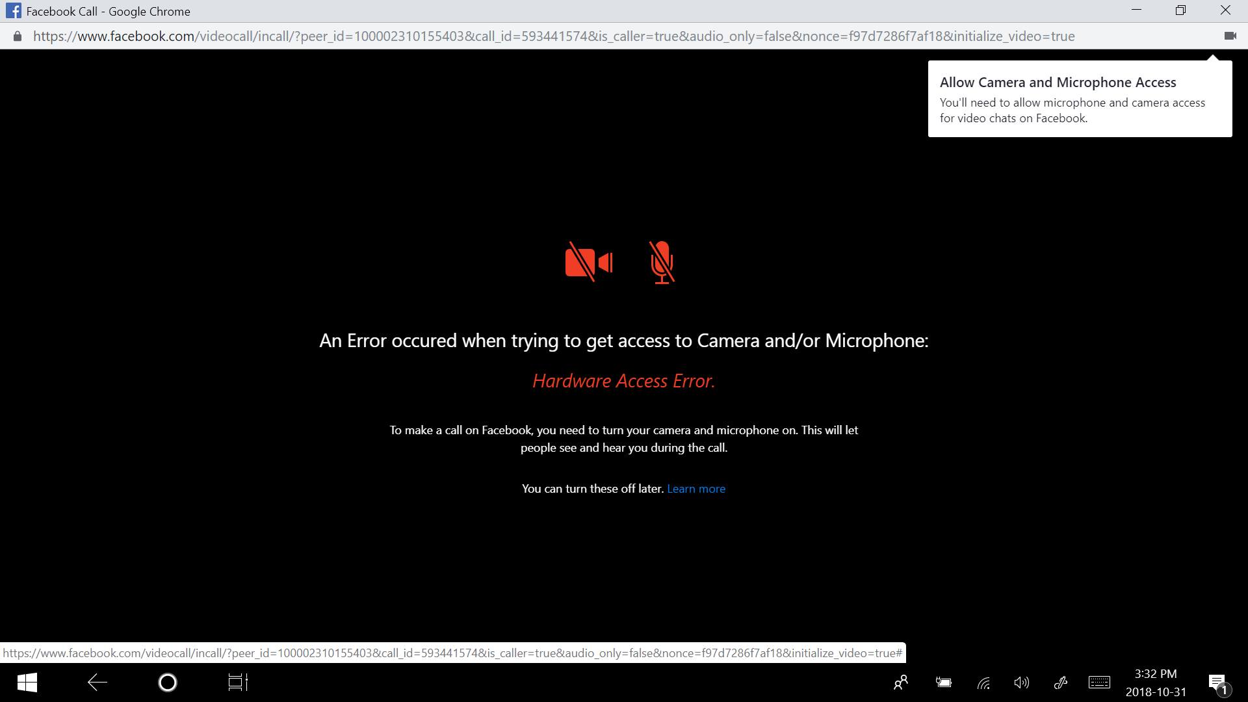The height and width of the screenshot is (702, 1248).
Task: Click 'Hardware Access Error.' red text
Action: pyautogui.click(x=624, y=381)
